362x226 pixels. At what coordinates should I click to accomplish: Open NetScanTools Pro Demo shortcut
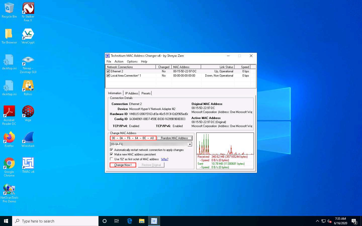[9, 193]
